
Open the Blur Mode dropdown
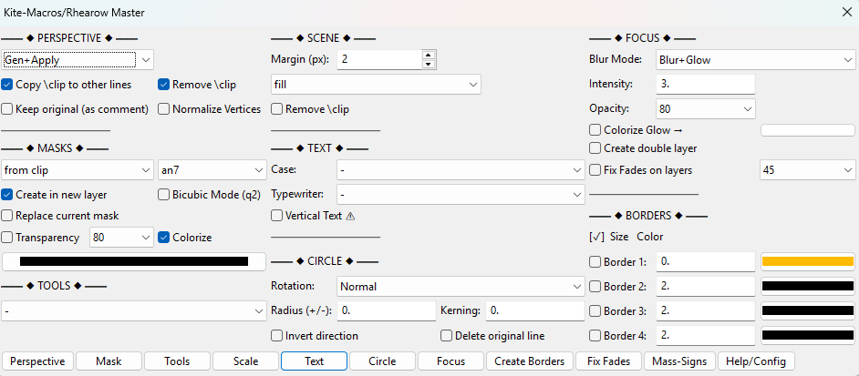click(755, 60)
